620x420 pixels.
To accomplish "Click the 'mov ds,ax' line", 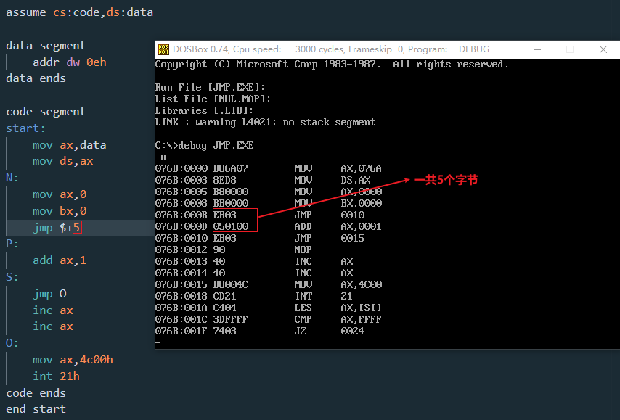I will tap(63, 161).
